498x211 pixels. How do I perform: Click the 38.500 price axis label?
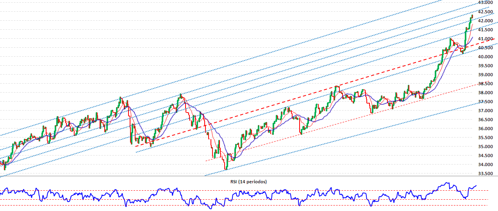point(486,84)
